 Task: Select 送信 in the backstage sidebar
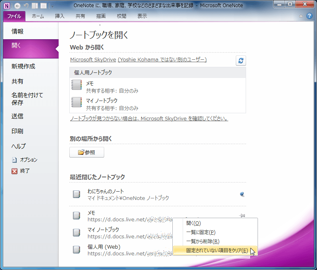(x=31, y=116)
